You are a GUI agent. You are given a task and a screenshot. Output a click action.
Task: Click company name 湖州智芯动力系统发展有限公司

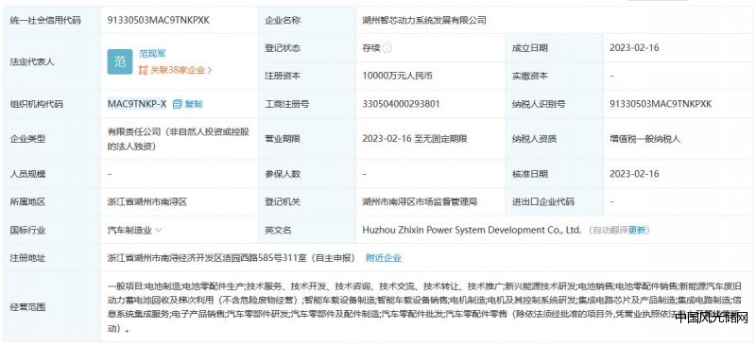coord(423,20)
